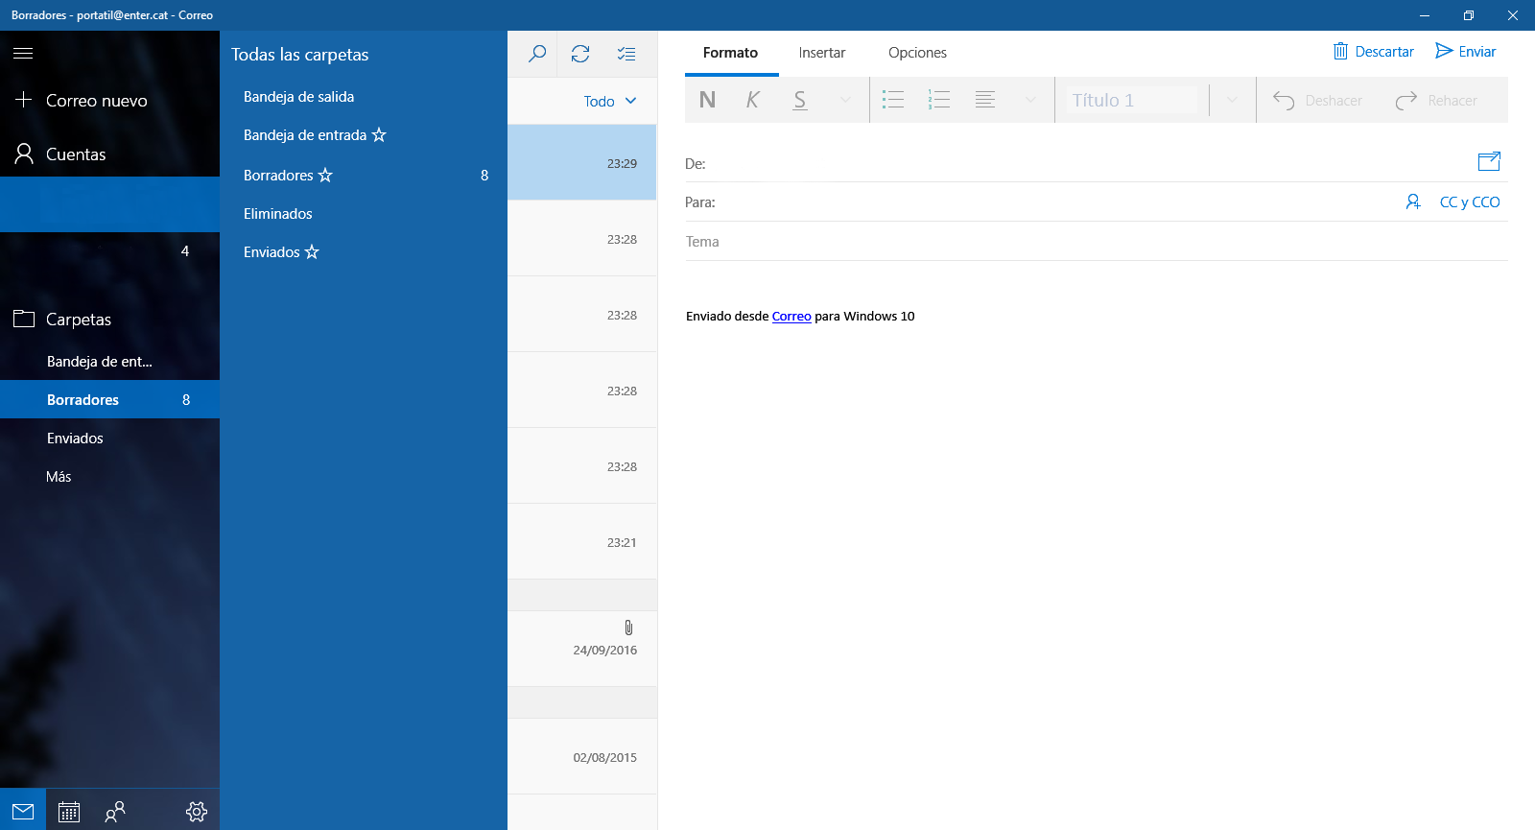
Task: Click the Tema subject field
Action: (x=1096, y=242)
